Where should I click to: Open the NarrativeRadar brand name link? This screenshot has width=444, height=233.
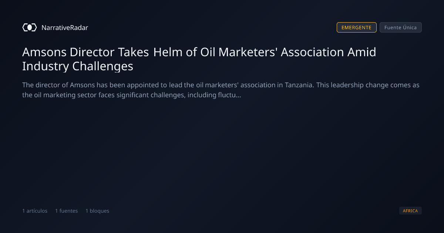coord(65,27)
